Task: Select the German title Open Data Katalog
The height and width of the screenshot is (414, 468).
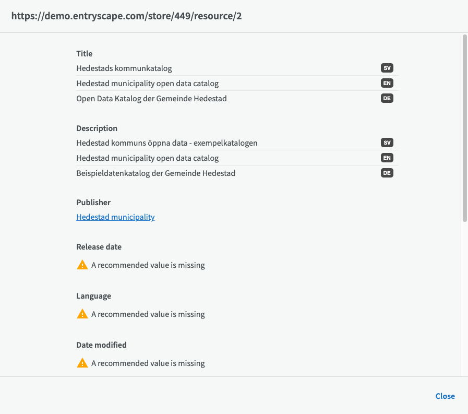Action: (x=151, y=99)
